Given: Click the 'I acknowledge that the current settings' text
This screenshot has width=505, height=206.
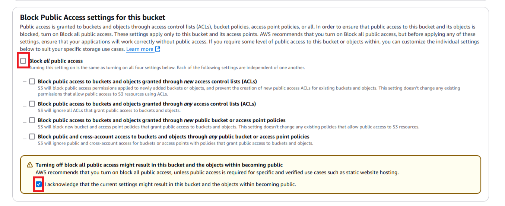Looking at the screenshot, I should pos(170,184).
